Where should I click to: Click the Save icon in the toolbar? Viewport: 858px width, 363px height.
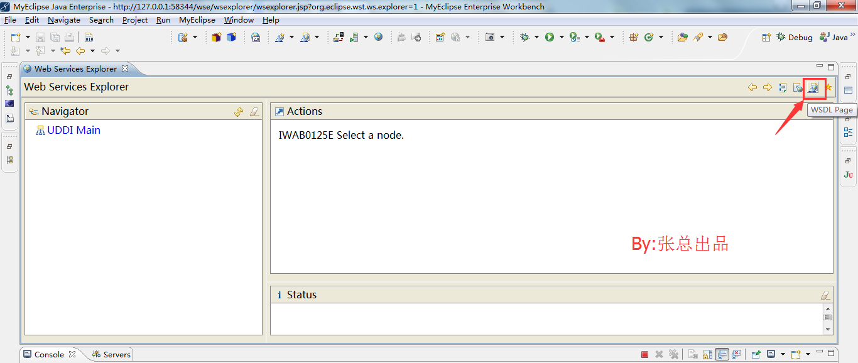41,38
